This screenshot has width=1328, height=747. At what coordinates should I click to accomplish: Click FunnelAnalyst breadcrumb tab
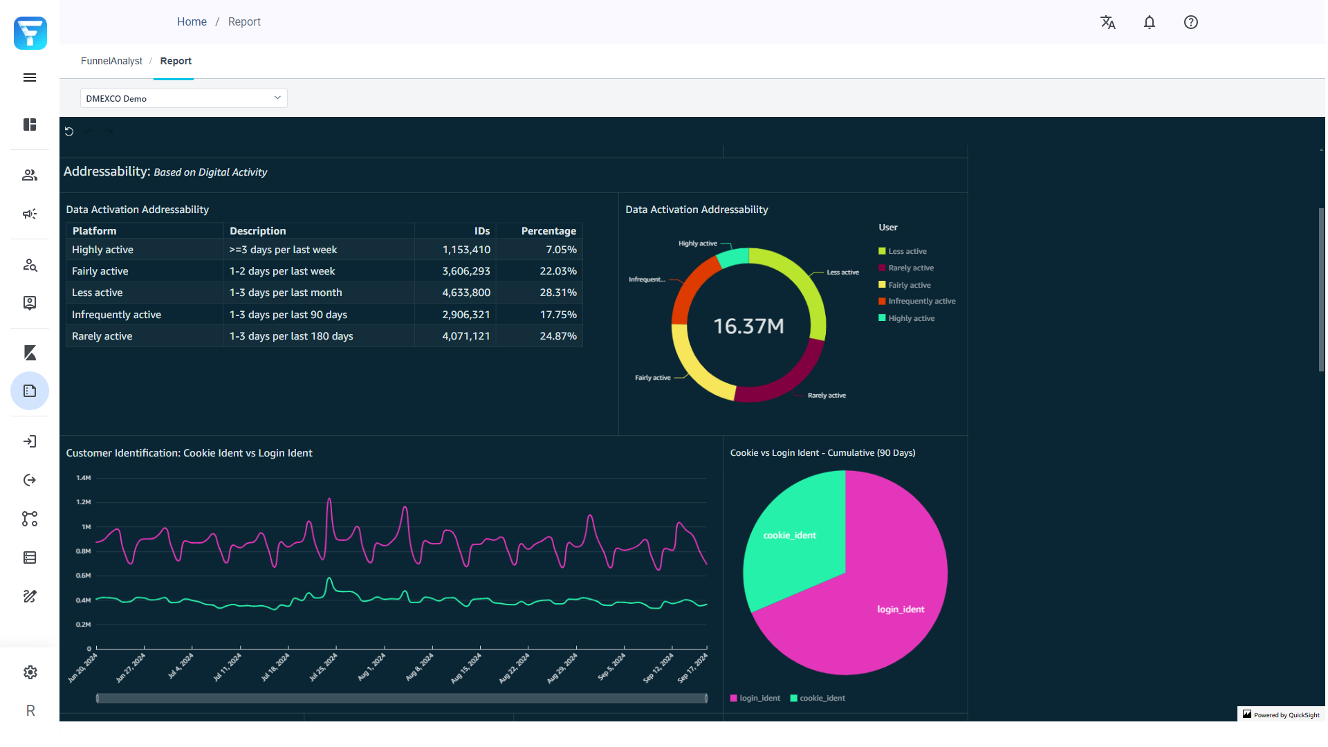point(111,61)
